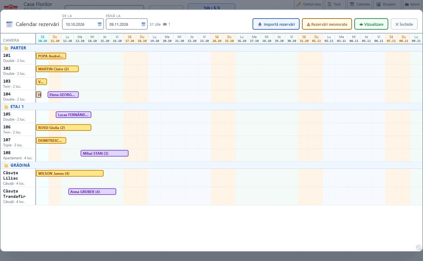423x261 pixels.
Task: Open the Elena GEORG... reservation
Action: 63,95
